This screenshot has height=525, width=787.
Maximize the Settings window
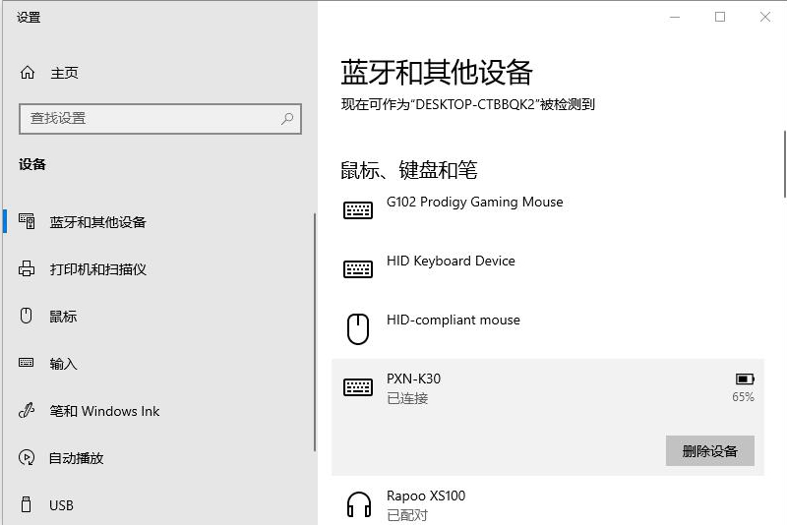click(x=720, y=17)
